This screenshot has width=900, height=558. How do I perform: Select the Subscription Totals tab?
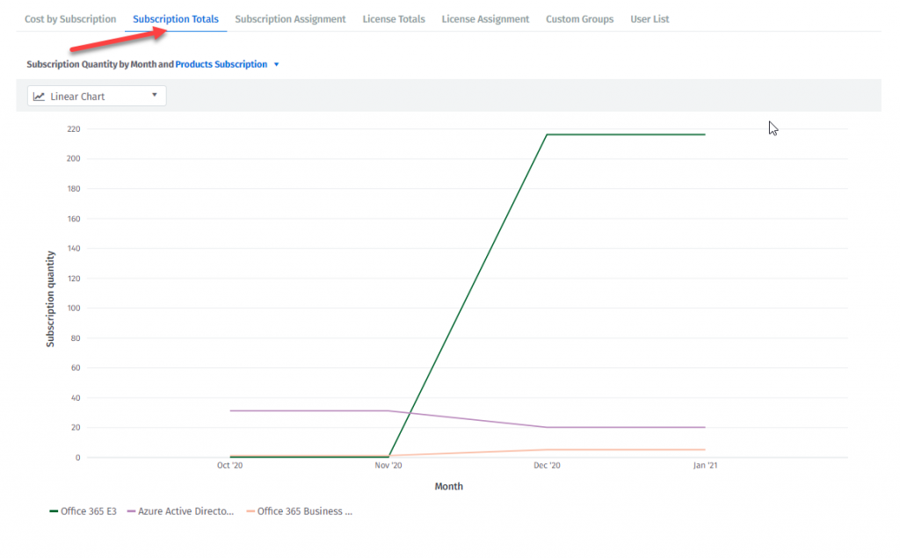(176, 19)
